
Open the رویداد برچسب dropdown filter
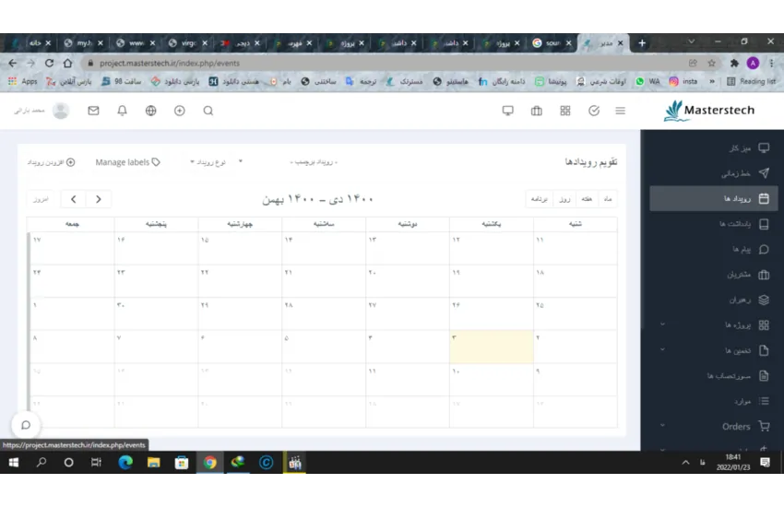pyautogui.click(x=315, y=162)
